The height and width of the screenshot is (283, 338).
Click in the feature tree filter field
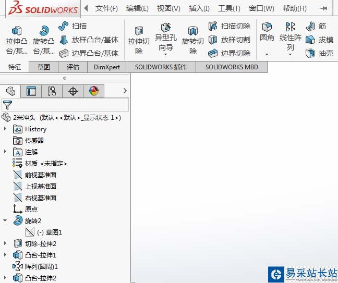(x=65, y=105)
